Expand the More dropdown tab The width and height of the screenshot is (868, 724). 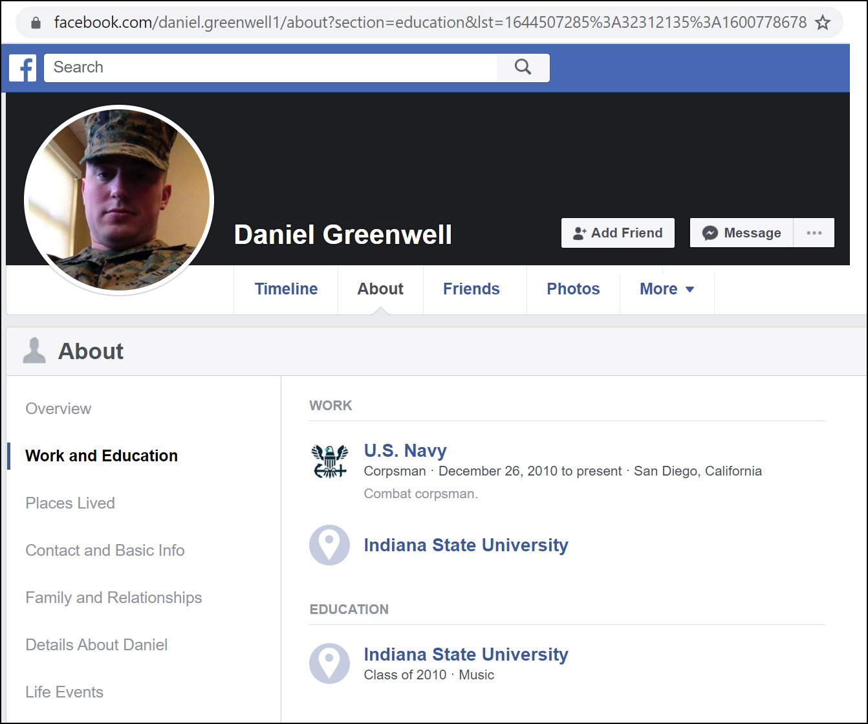pos(666,289)
